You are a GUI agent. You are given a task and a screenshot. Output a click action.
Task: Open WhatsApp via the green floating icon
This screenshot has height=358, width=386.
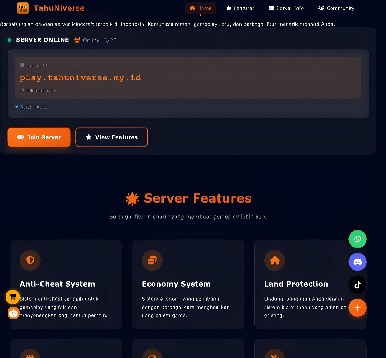click(357, 239)
